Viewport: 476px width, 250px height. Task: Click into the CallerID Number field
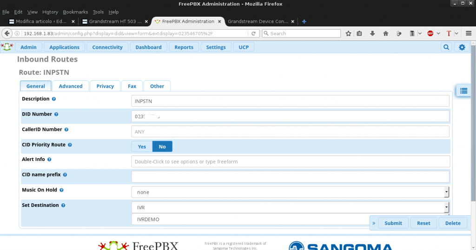pyautogui.click(x=290, y=132)
